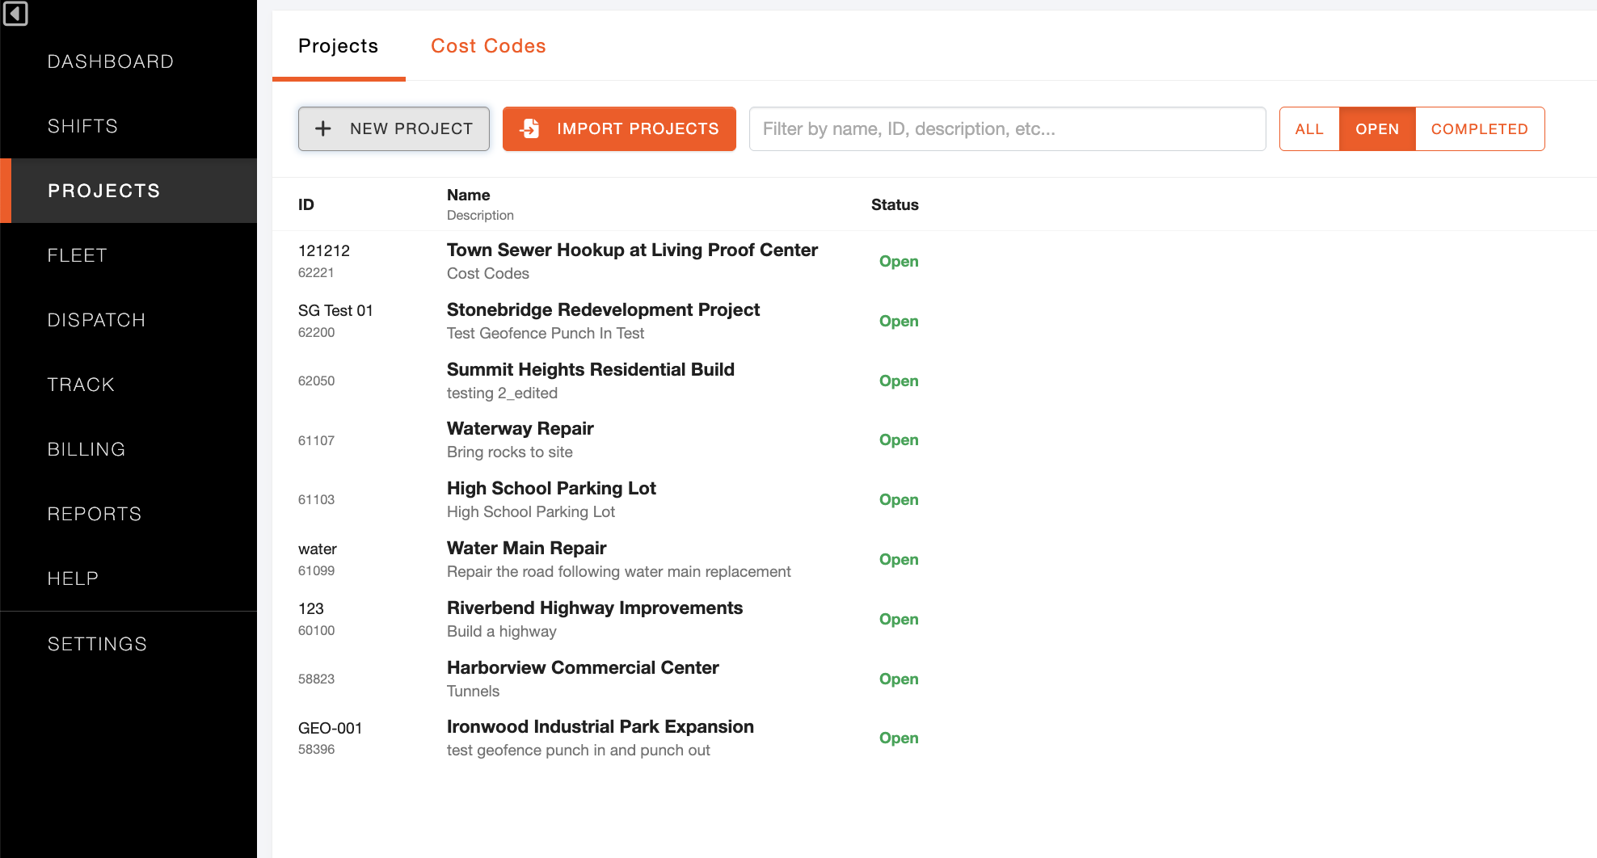Click the plus icon on New Project
The height and width of the screenshot is (858, 1597).
323,128
